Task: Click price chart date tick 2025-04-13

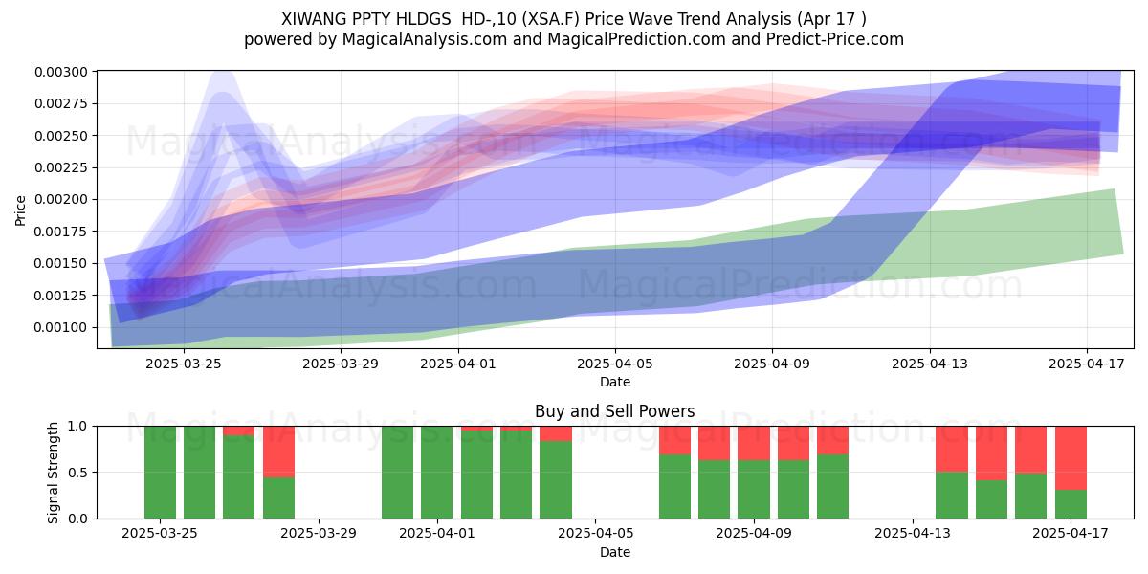Action: (x=930, y=364)
